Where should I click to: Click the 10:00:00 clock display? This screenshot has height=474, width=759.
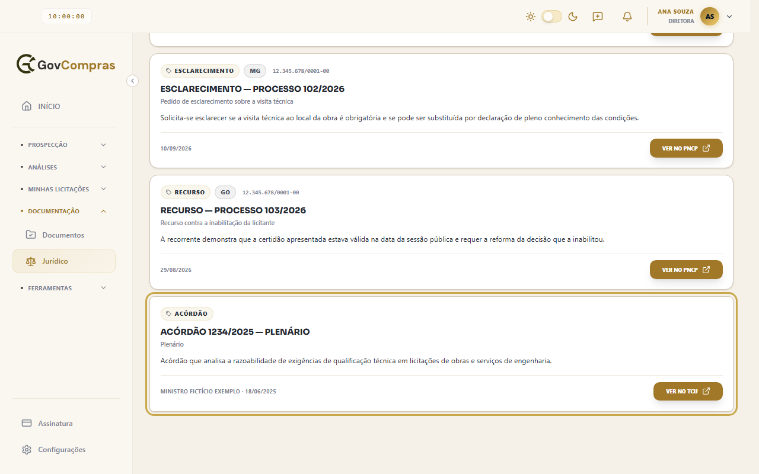(x=66, y=17)
